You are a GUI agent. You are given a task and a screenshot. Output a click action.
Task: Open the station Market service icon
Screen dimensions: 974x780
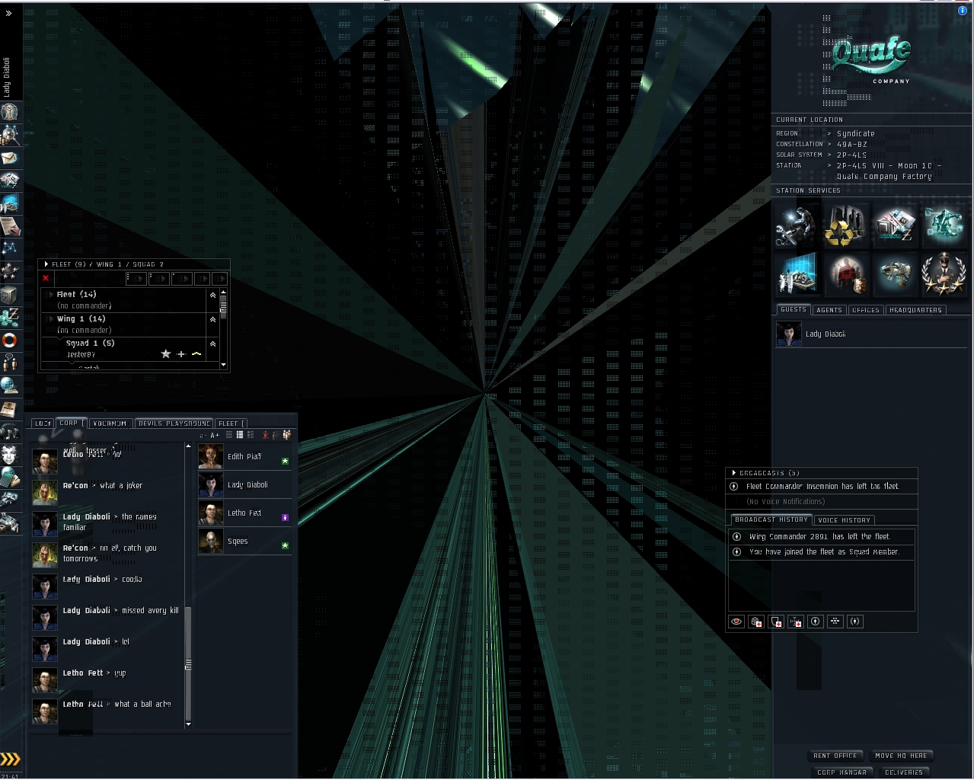pyautogui.click(x=894, y=226)
